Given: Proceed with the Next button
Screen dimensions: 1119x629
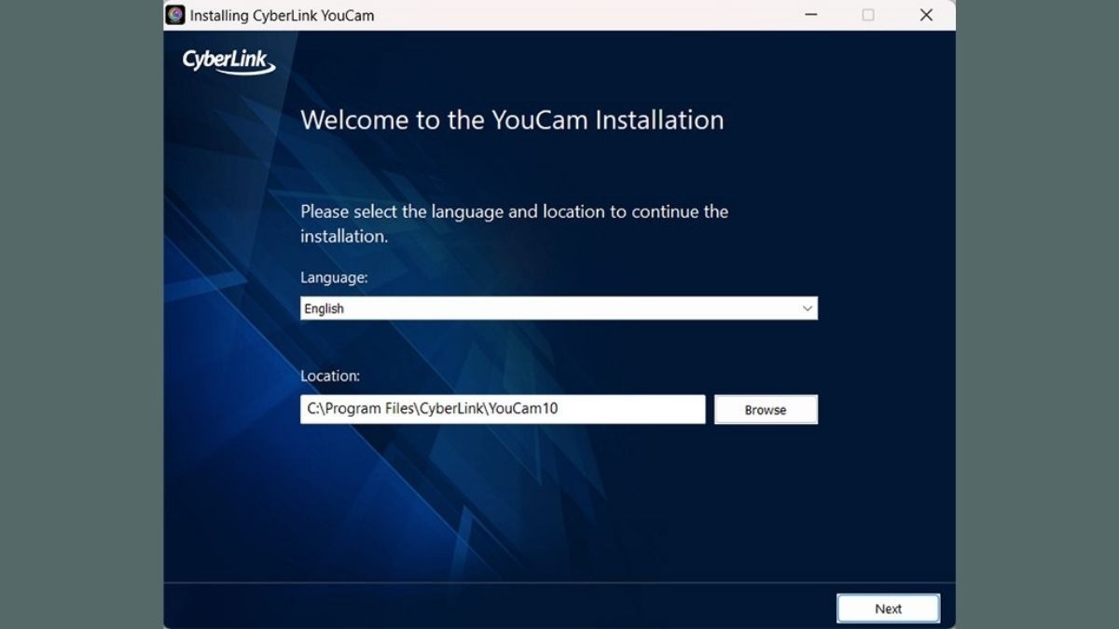Looking at the screenshot, I should (888, 608).
